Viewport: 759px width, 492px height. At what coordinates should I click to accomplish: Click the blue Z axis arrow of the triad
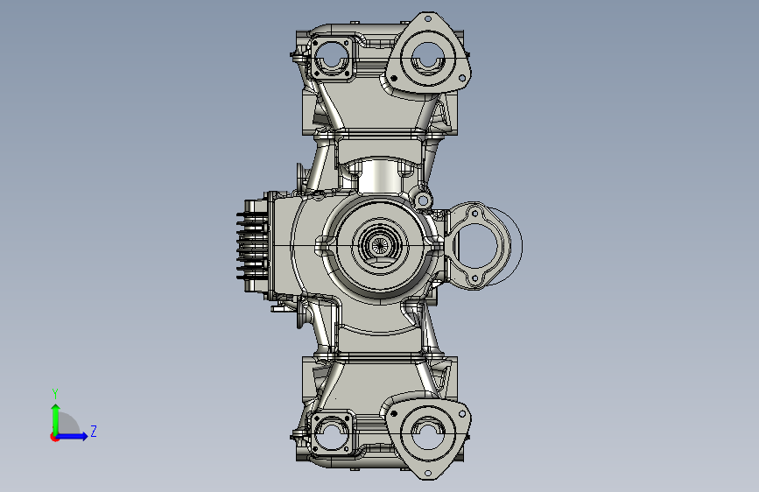coord(73,436)
